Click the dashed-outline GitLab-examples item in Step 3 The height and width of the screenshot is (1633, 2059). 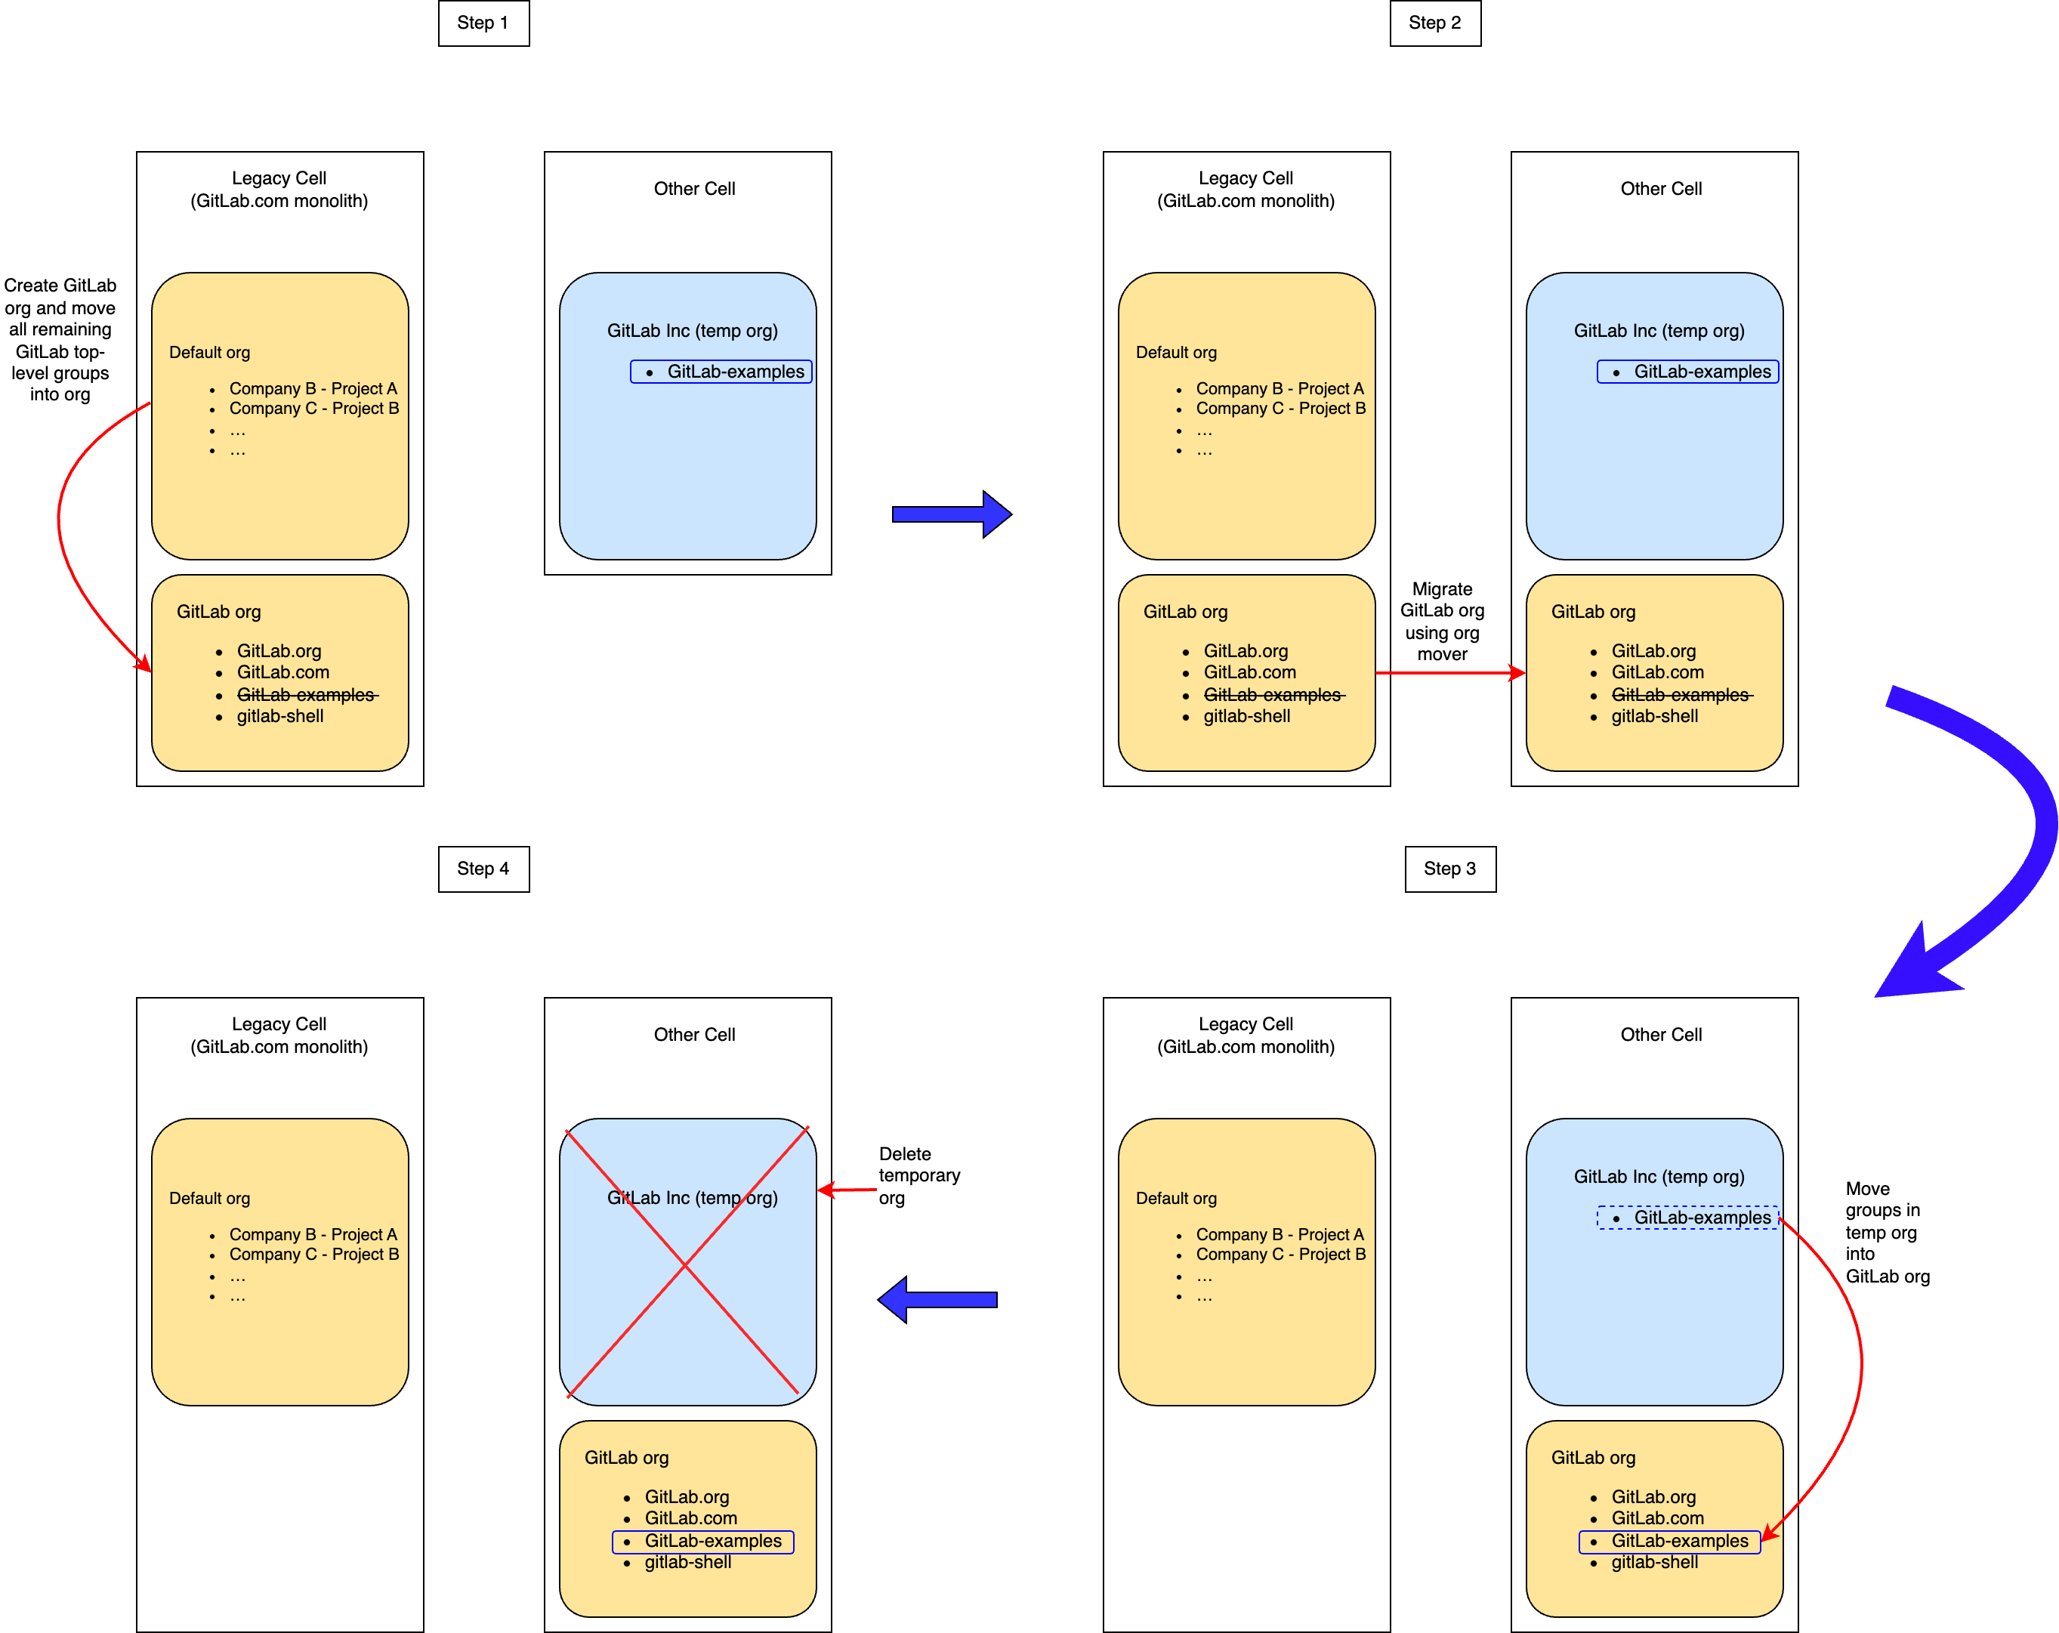[1687, 1218]
